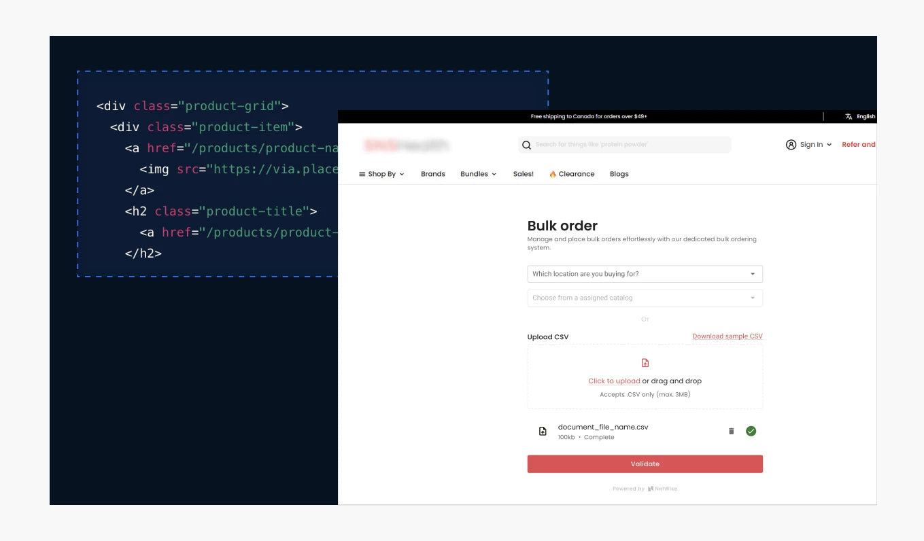Navigate to Blogs

pos(619,174)
